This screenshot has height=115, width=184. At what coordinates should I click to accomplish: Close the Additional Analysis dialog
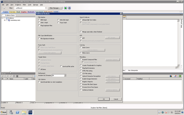[121, 14]
